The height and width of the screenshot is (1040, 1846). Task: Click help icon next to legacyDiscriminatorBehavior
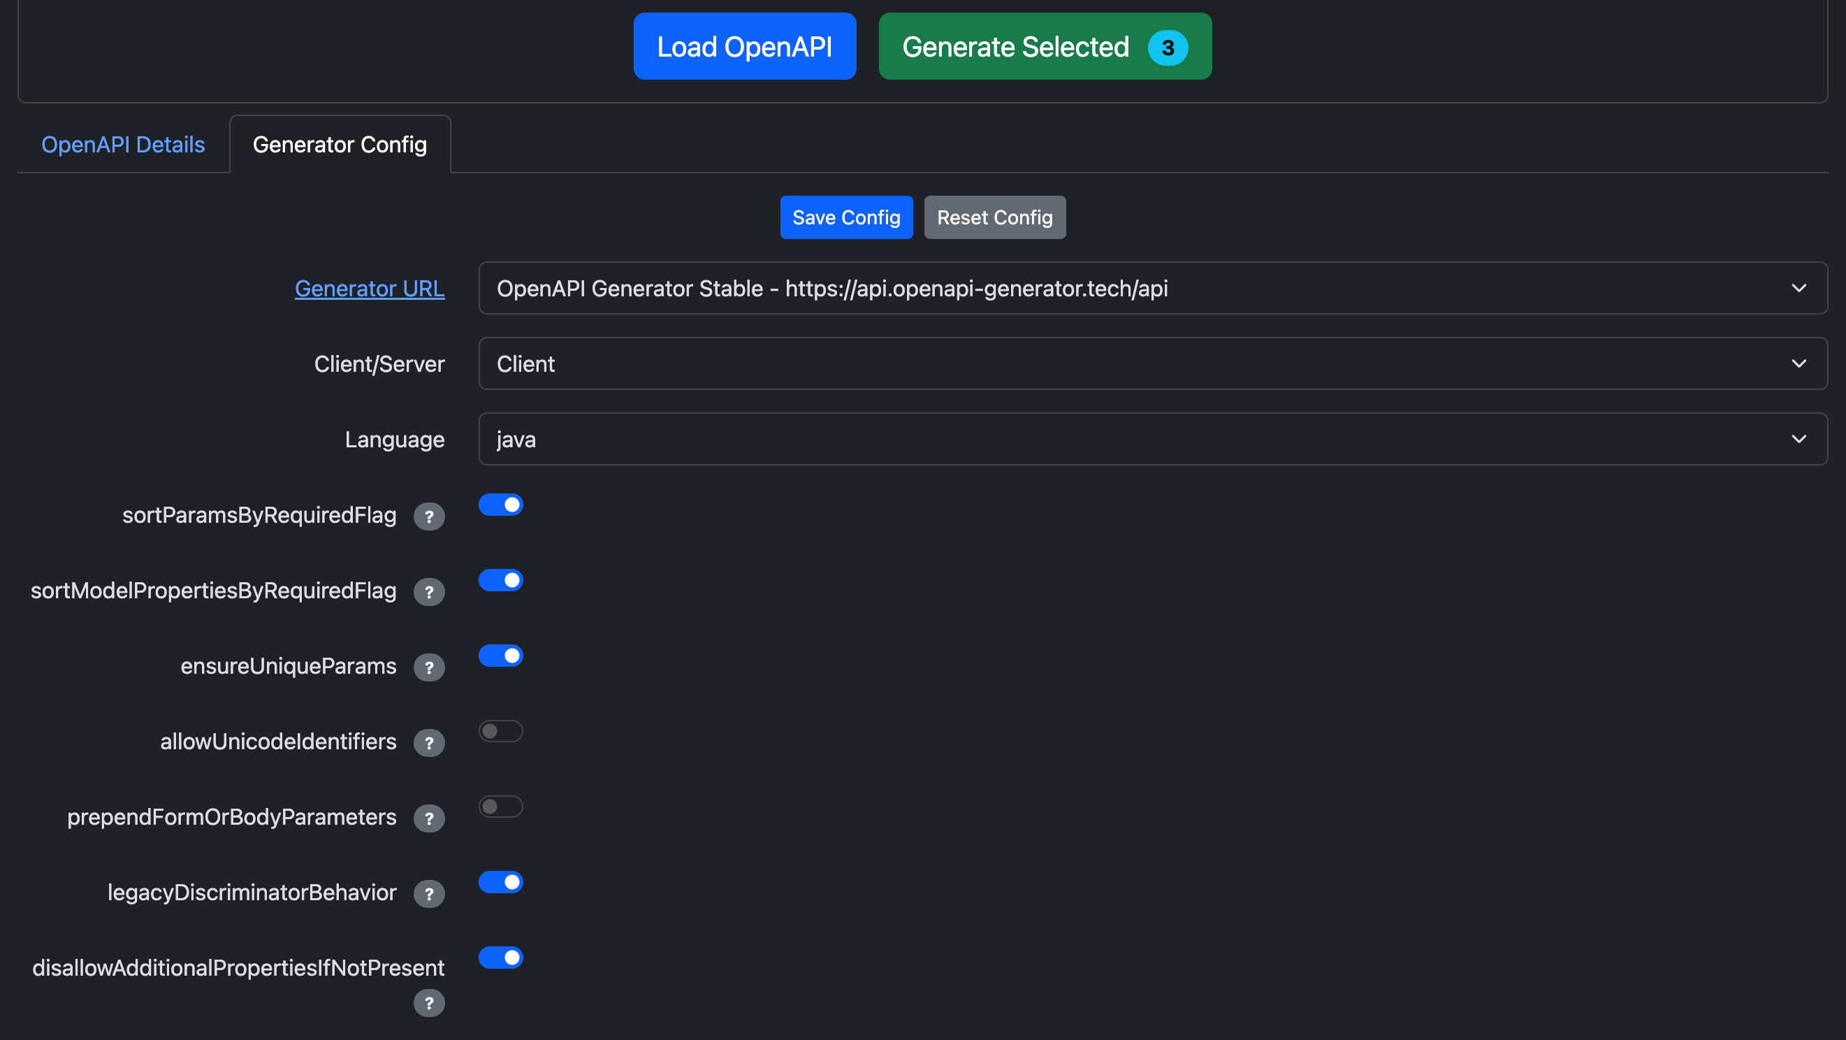point(428,893)
